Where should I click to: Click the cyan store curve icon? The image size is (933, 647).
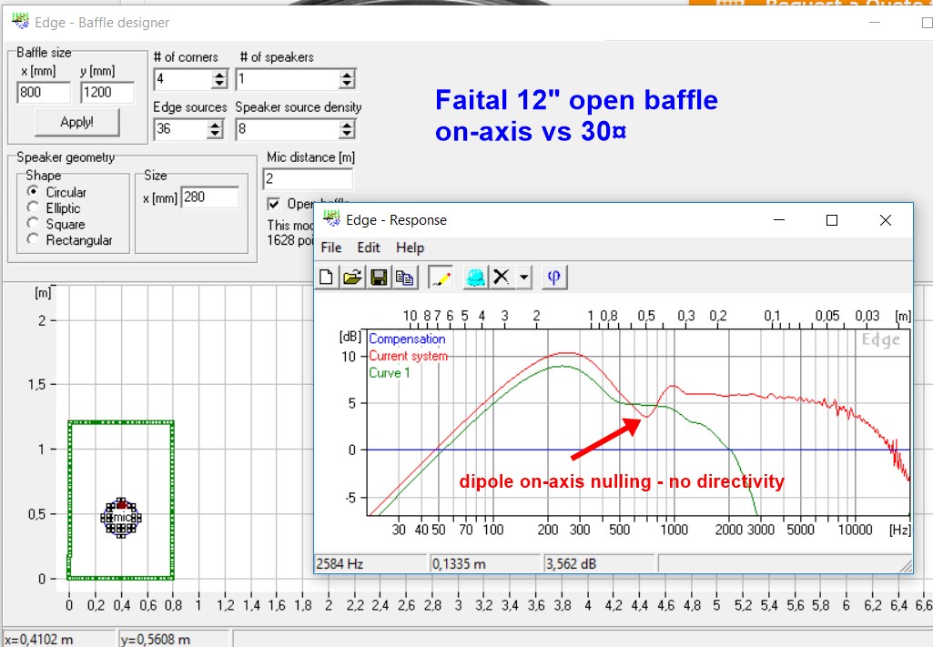click(x=475, y=278)
